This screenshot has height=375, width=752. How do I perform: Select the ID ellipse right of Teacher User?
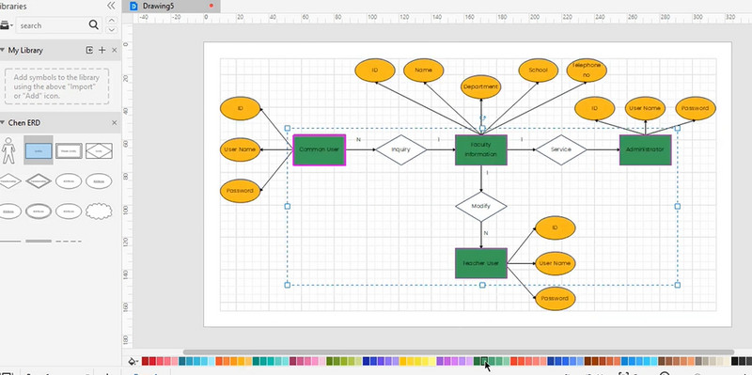(555, 227)
